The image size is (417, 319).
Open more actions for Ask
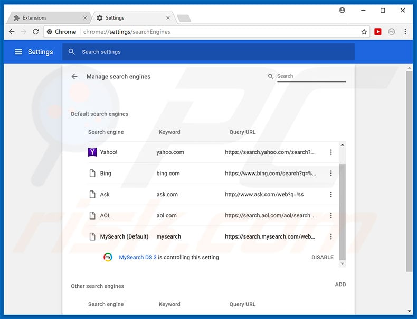pyautogui.click(x=331, y=194)
